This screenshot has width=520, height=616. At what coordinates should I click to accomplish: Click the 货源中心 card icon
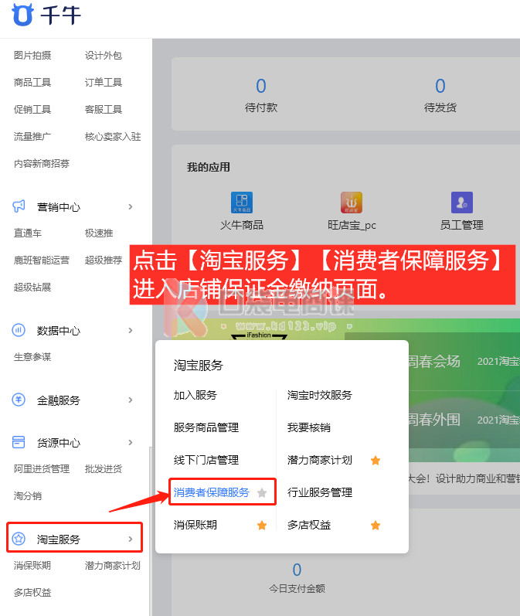coord(19,442)
